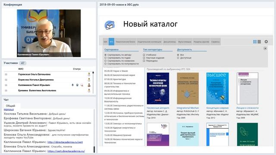Click row marker beside Каллиников Павел Юрьевич
Screen dimensions: 276x155
pyautogui.click(x=6, y=85)
